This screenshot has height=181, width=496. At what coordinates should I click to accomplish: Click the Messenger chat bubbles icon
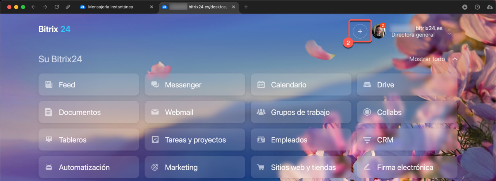click(x=155, y=85)
